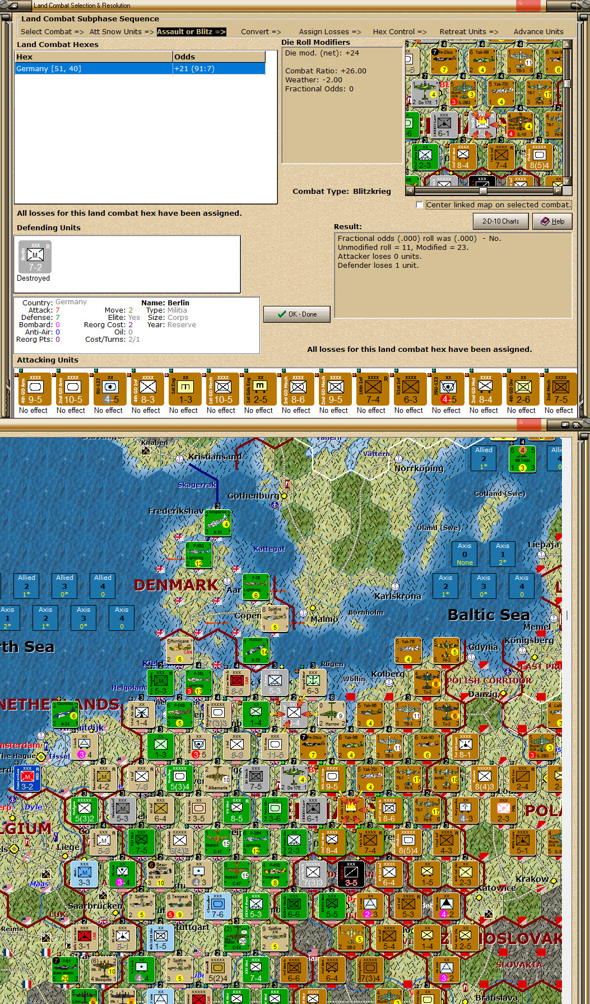
Task: Click the Karlskrona city label on map
Action: [398, 596]
